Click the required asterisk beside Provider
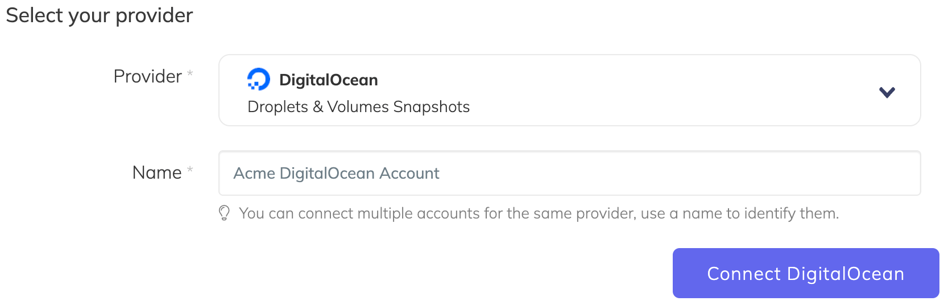Viewport: 944px width, 305px height. coord(190,73)
